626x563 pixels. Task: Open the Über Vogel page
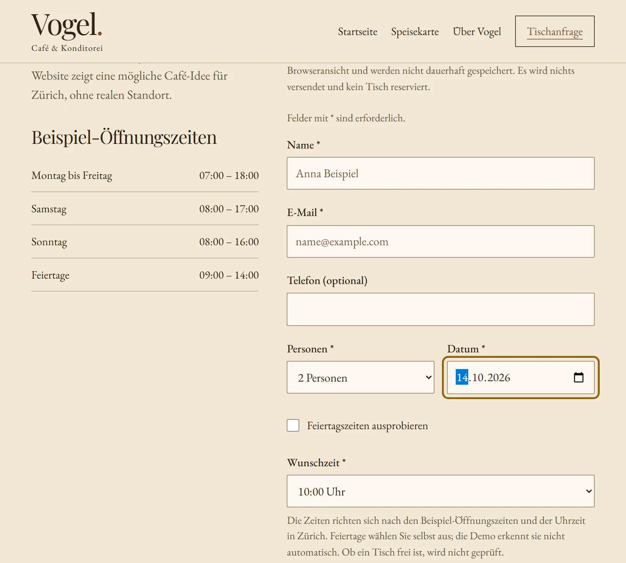pos(477,32)
